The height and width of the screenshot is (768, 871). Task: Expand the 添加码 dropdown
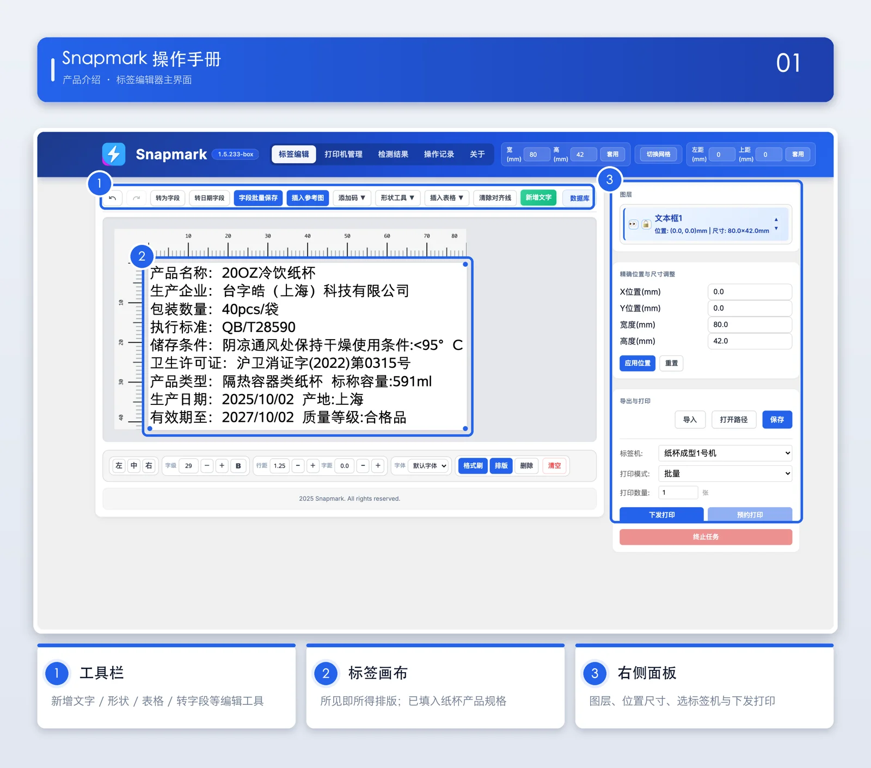[x=352, y=198]
